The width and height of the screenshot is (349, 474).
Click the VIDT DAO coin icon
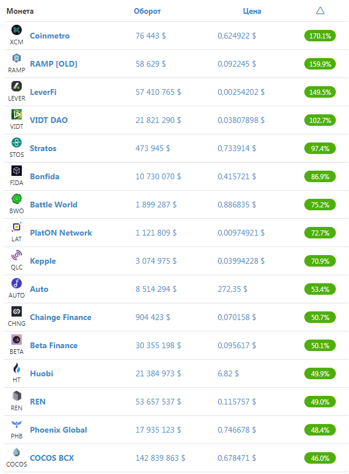(16, 114)
